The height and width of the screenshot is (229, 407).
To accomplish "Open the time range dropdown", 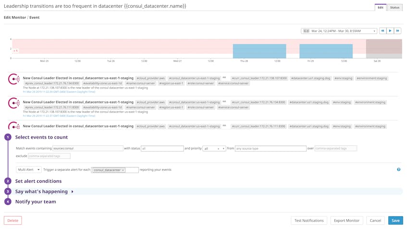I will coord(339,31).
